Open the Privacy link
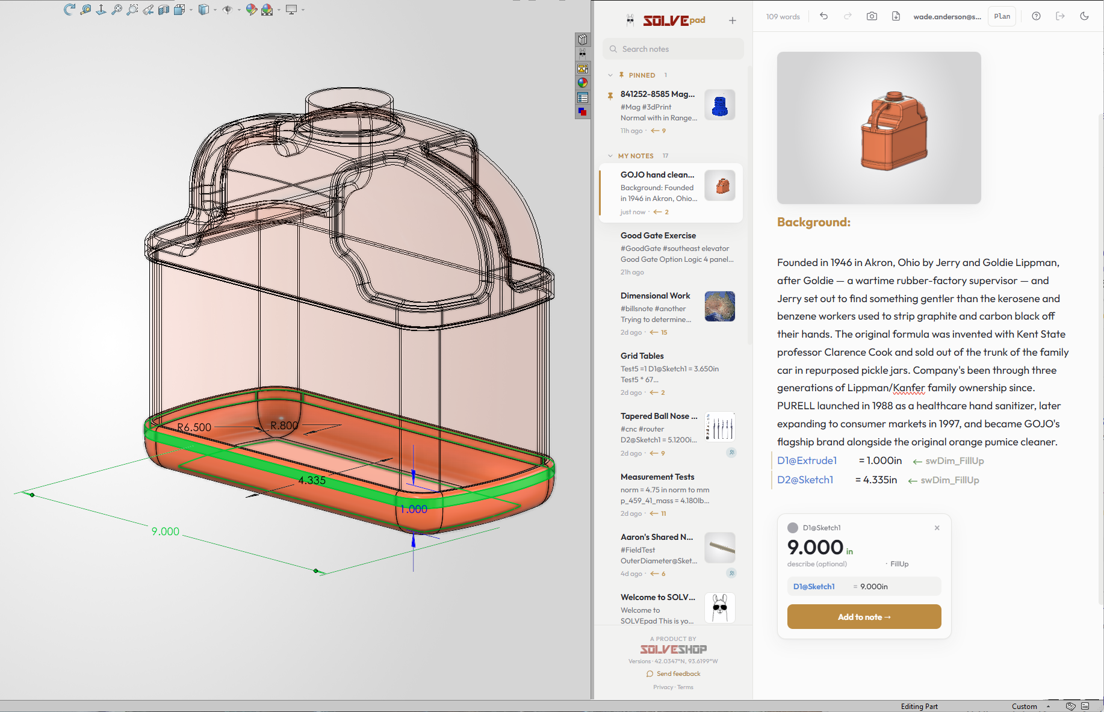This screenshot has height=712, width=1104. [x=663, y=687]
